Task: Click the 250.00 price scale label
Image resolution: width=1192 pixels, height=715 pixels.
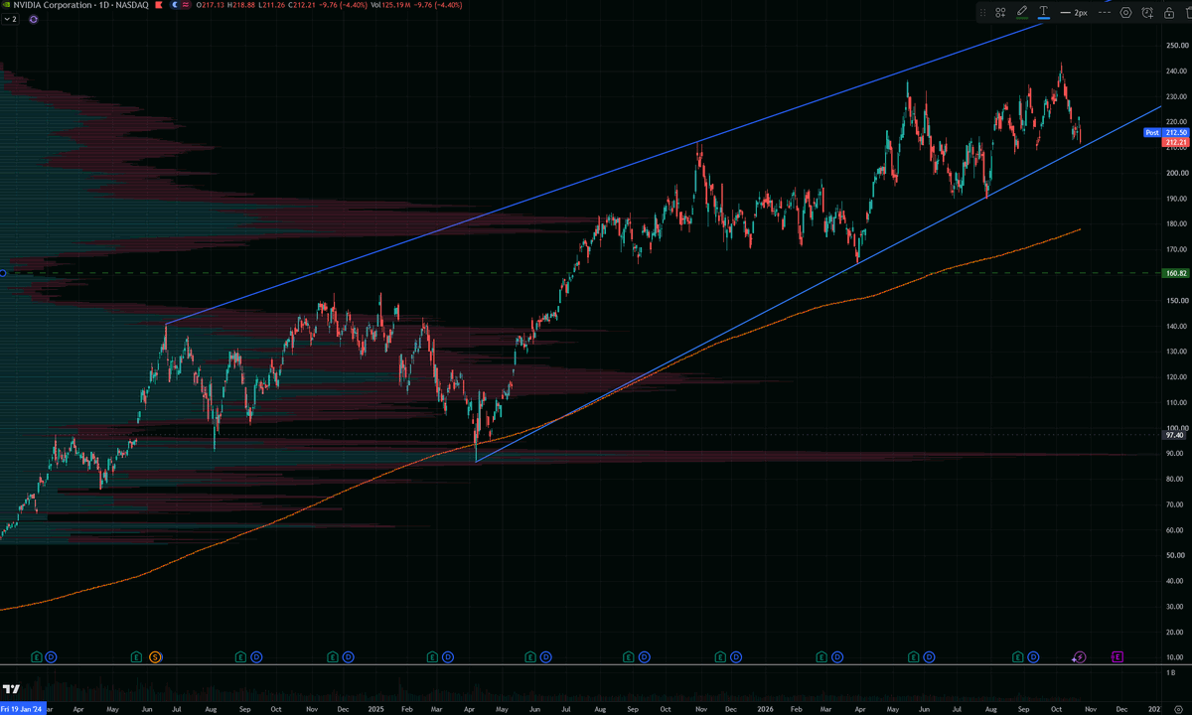Action: (x=1178, y=46)
